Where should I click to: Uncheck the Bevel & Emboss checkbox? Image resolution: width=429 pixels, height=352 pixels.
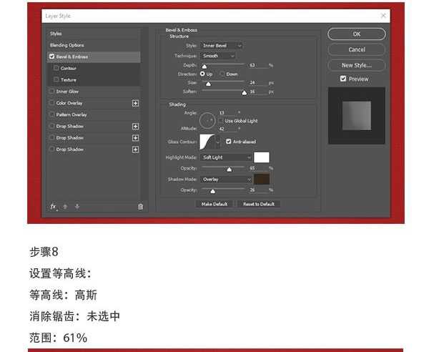pyautogui.click(x=51, y=57)
